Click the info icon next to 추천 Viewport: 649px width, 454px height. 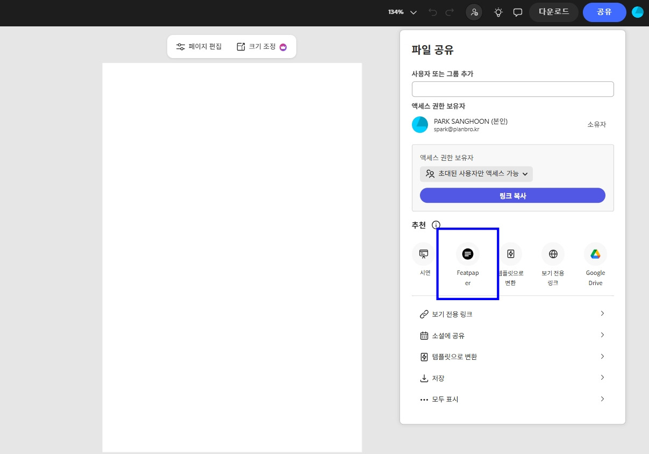[436, 225]
